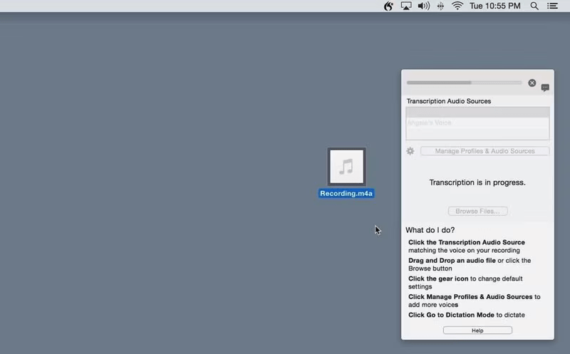Open the volume control in menu bar
This screenshot has height=354, width=570.
tap(424, 6)
